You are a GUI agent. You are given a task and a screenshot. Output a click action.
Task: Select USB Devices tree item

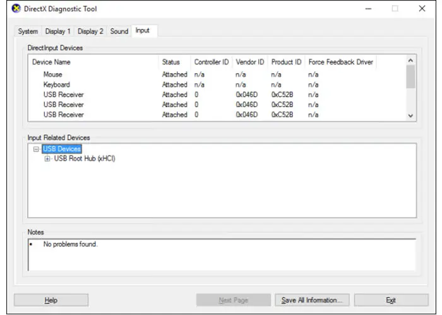pos(62,149)
